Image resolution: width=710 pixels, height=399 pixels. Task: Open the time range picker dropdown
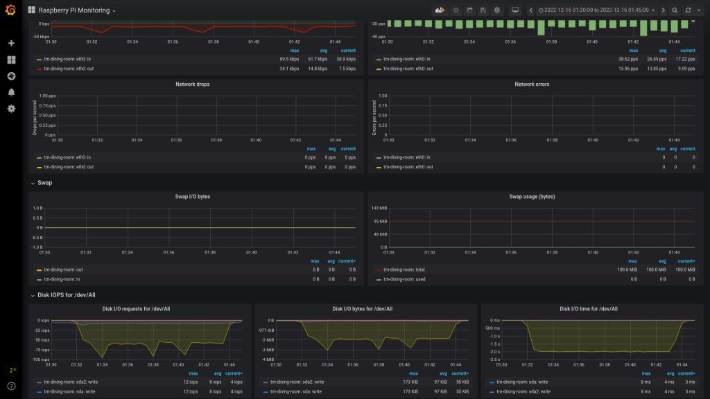(x=597, y=10)
